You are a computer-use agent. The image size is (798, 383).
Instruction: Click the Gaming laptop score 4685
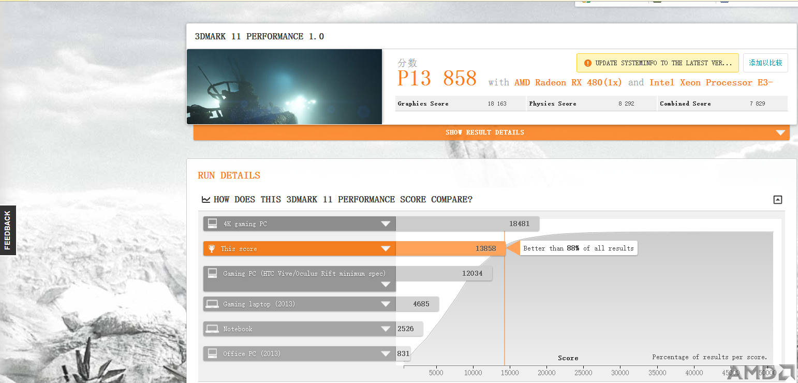pyautogui.click(x=421, y=304)
